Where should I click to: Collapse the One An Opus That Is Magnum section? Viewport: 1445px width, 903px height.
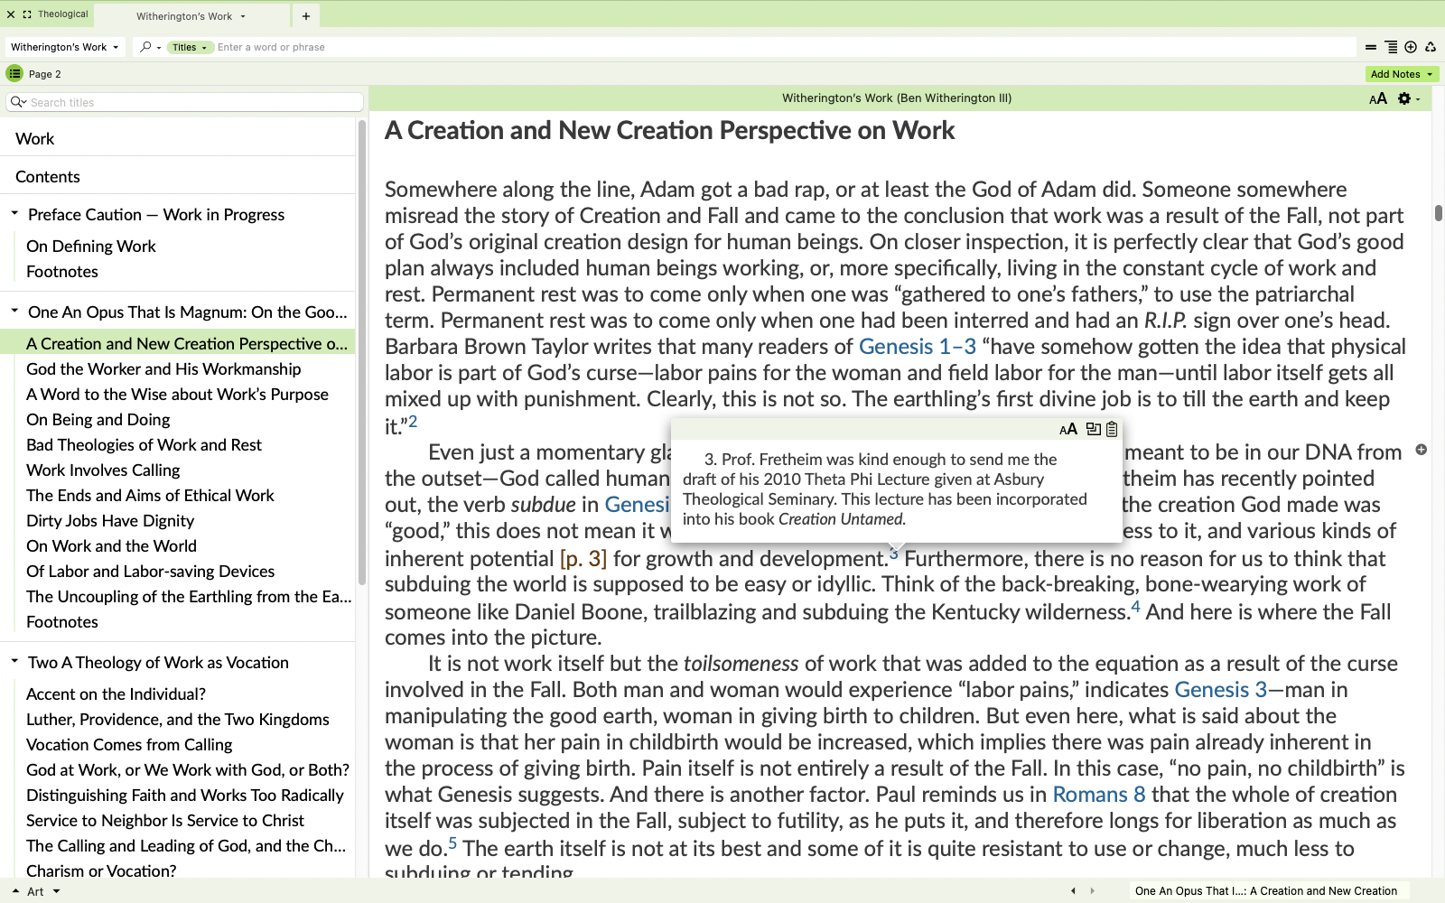(14, 312)
